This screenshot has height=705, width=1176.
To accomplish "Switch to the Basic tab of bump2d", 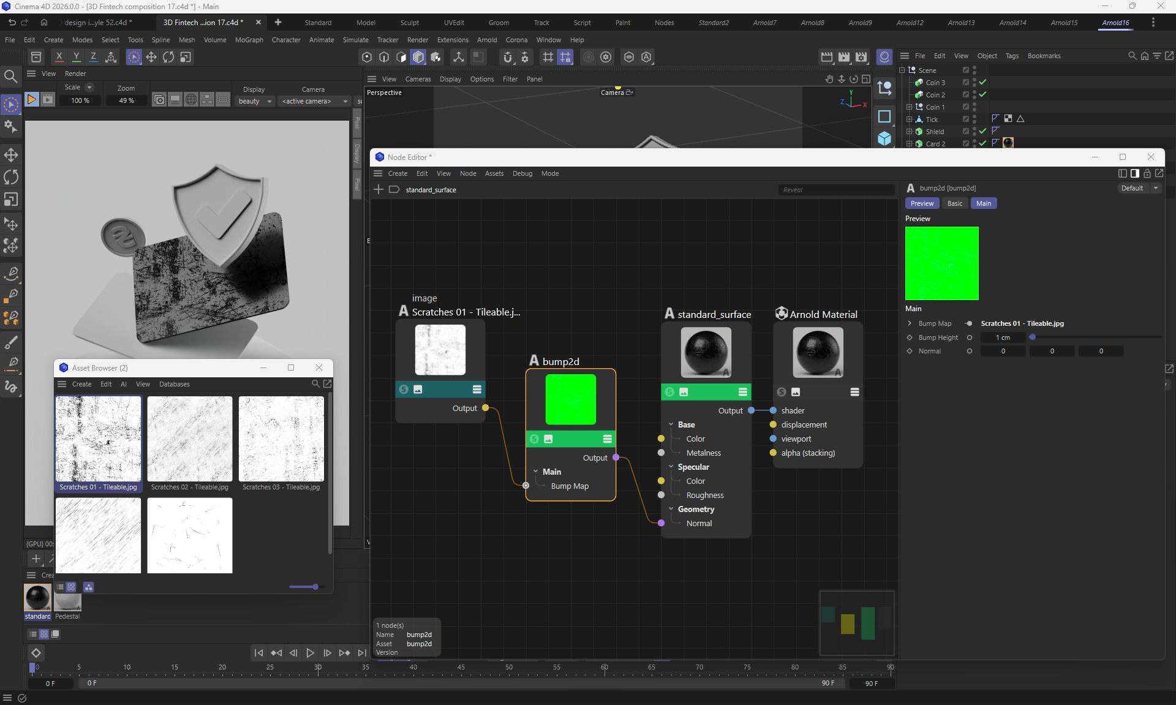I will (x=954, y=203).
